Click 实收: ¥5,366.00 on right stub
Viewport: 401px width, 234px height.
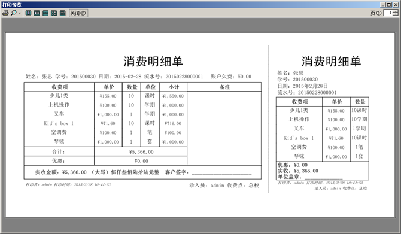point(298,171)
